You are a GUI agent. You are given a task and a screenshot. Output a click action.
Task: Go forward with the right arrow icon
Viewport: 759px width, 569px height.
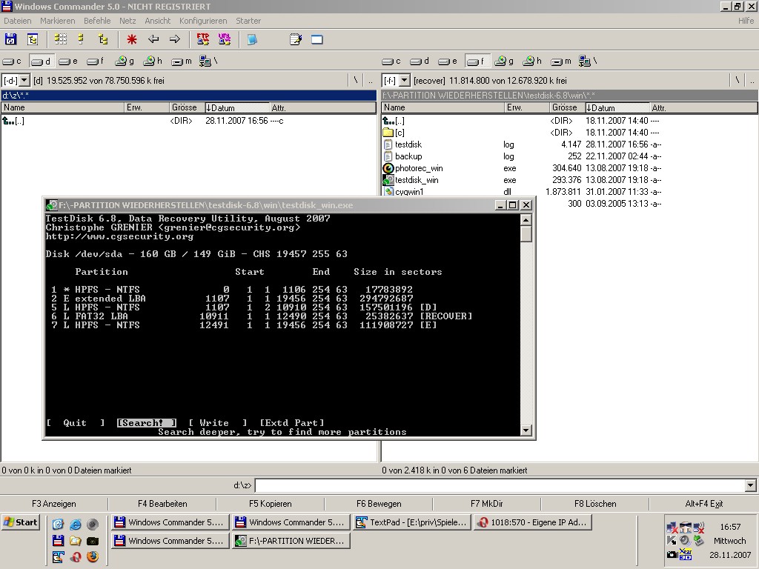pyautogui.click(x=175, y=39)
